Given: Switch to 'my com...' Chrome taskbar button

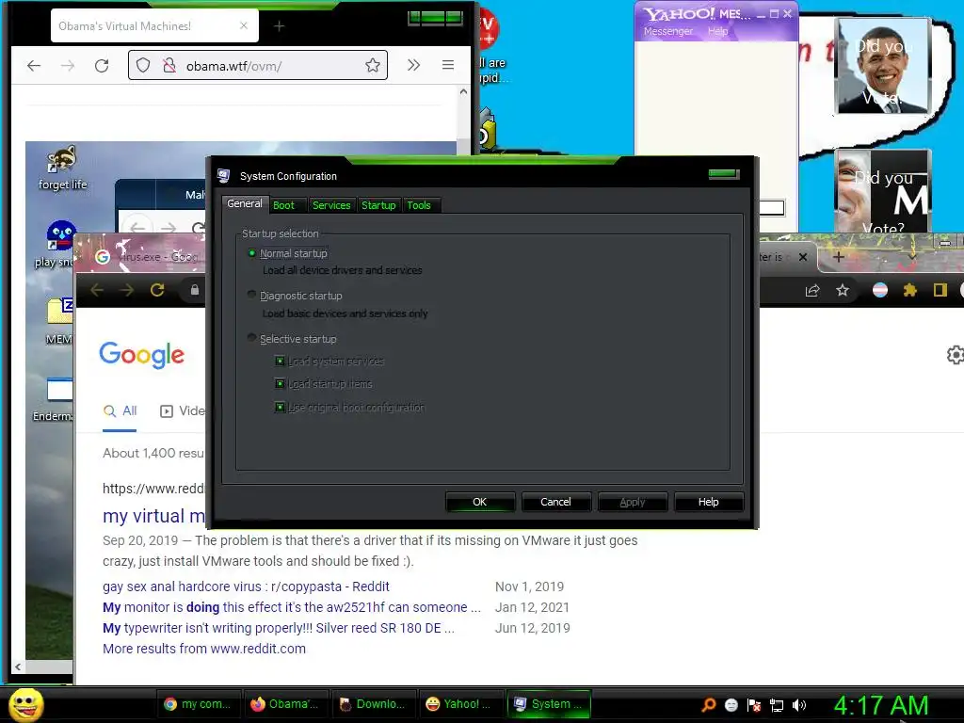Looking at the screenshot, I should pyautogui.click(x=198, y=704).
